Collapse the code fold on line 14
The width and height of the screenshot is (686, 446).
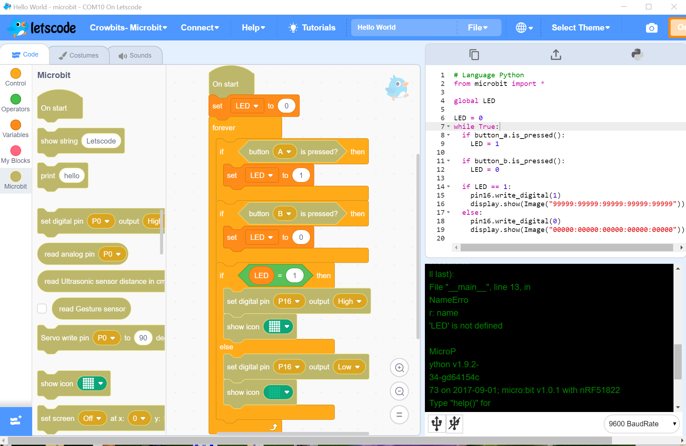449,186
